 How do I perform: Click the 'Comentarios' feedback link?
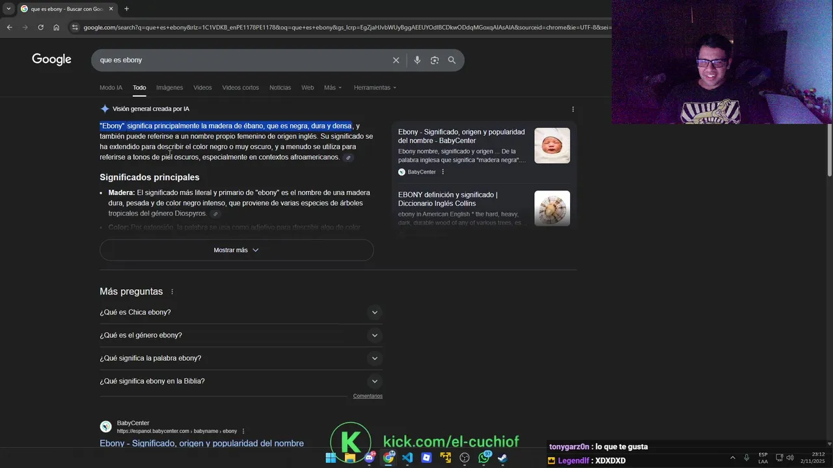368,396
